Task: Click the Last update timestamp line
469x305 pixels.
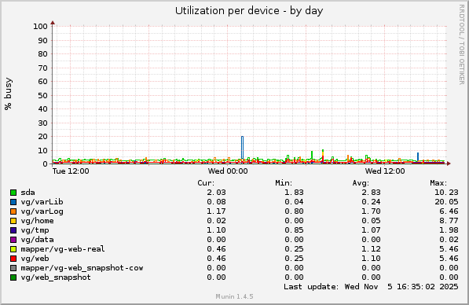Action: point(371,287)
